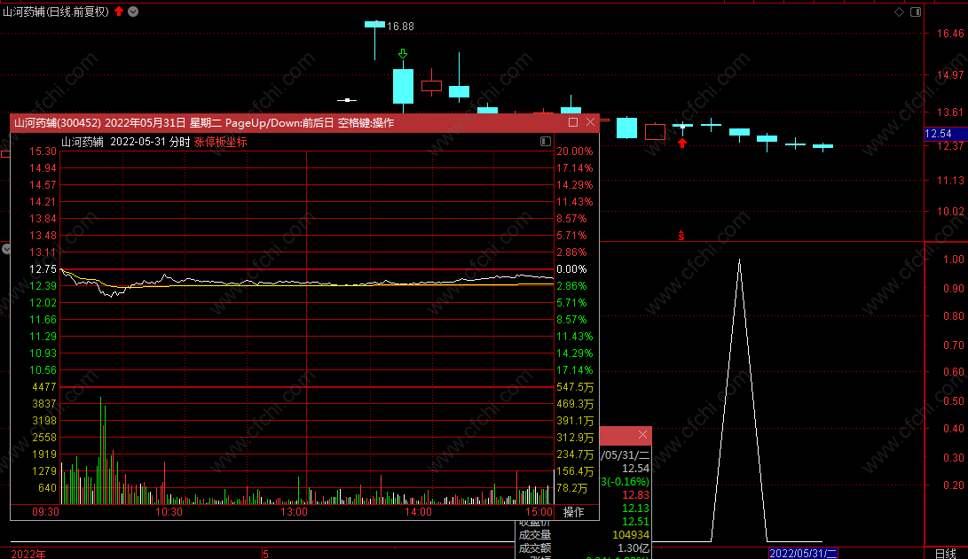Toggle the side panel icon at top right
Viewport: 968px width, 559px height.
pyautogui.click(x=916, y=12)
